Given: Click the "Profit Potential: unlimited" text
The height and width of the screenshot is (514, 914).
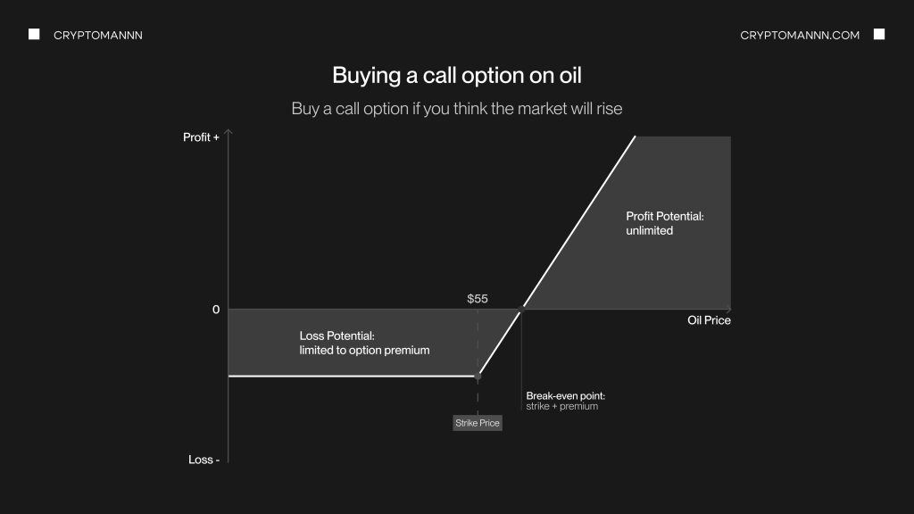Looking at the screenshot, I should (664, 223).
